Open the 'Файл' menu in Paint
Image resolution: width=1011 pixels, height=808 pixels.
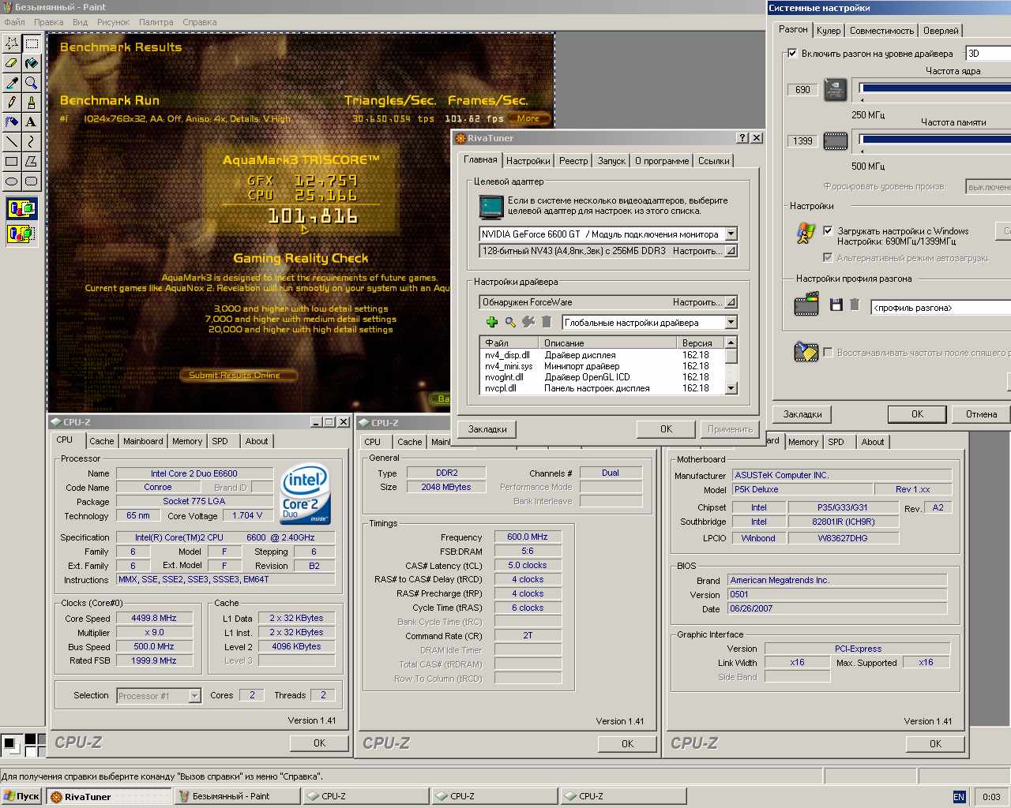click(x=14, y=22)
